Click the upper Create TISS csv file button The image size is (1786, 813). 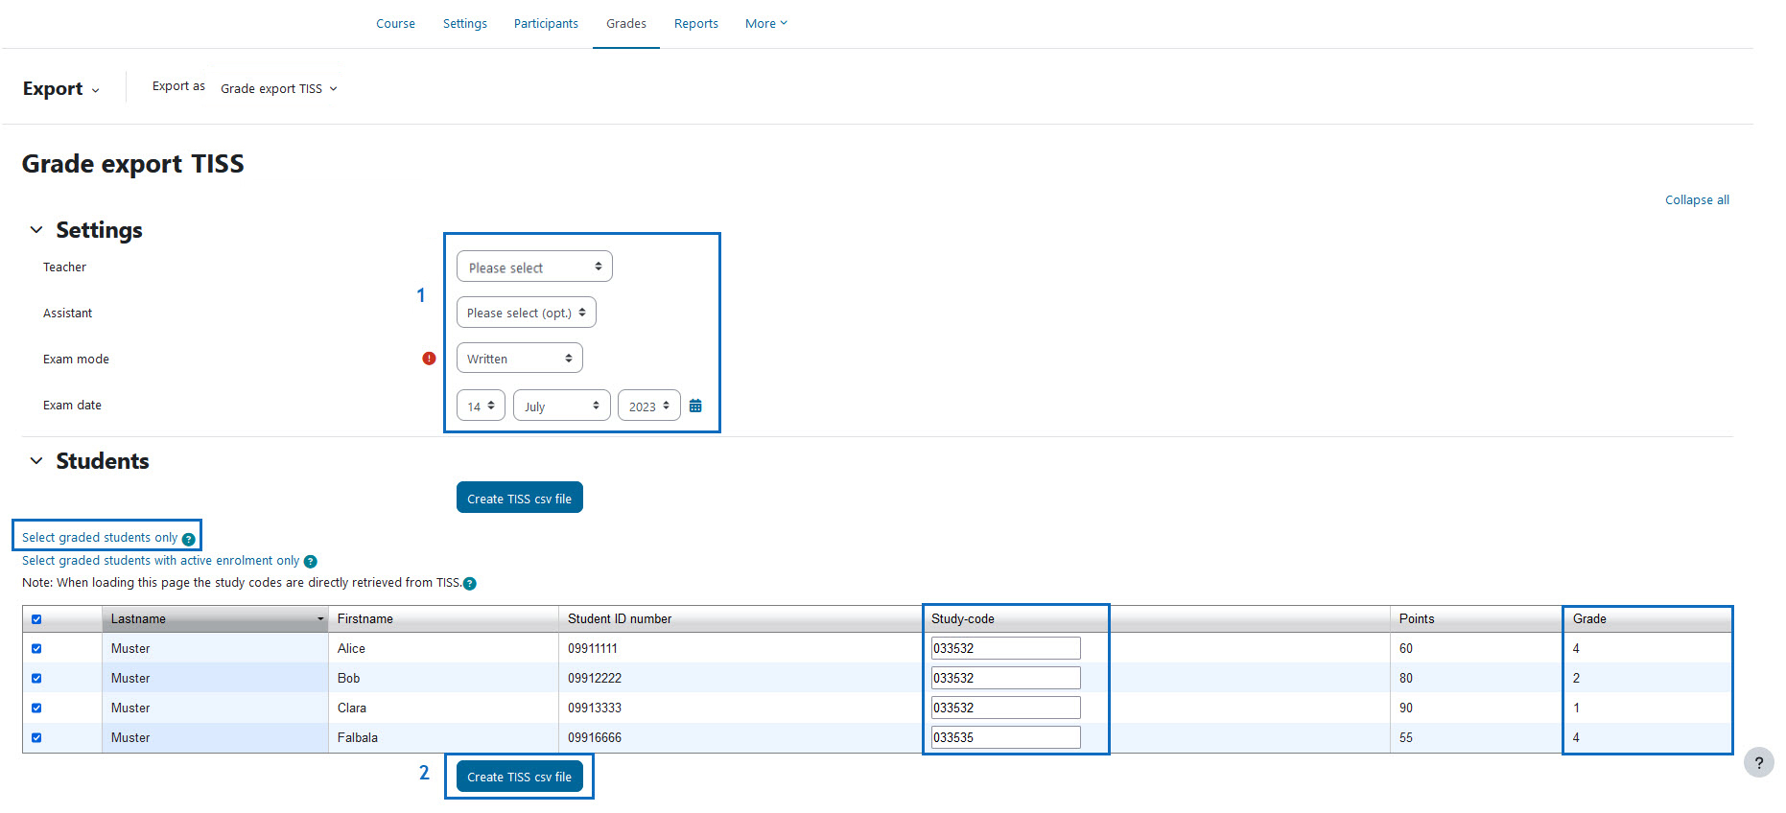click(520, 498)
